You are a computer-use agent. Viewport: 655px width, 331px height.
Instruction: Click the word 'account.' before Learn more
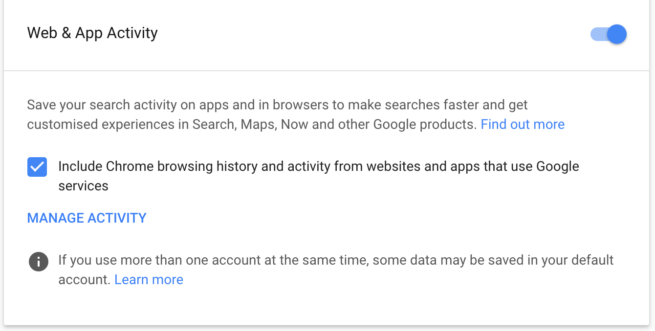click(84, 280)
